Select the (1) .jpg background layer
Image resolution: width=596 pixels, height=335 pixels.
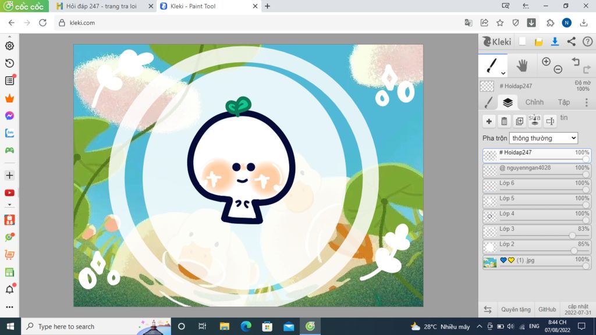537,262
